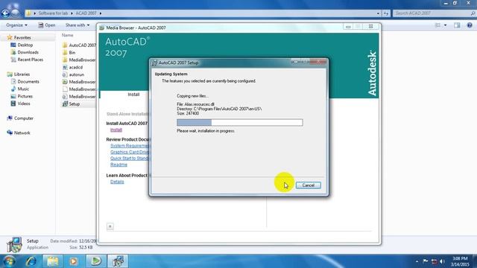Select Favorites in the navigation pane

click(x=22, y=37)
